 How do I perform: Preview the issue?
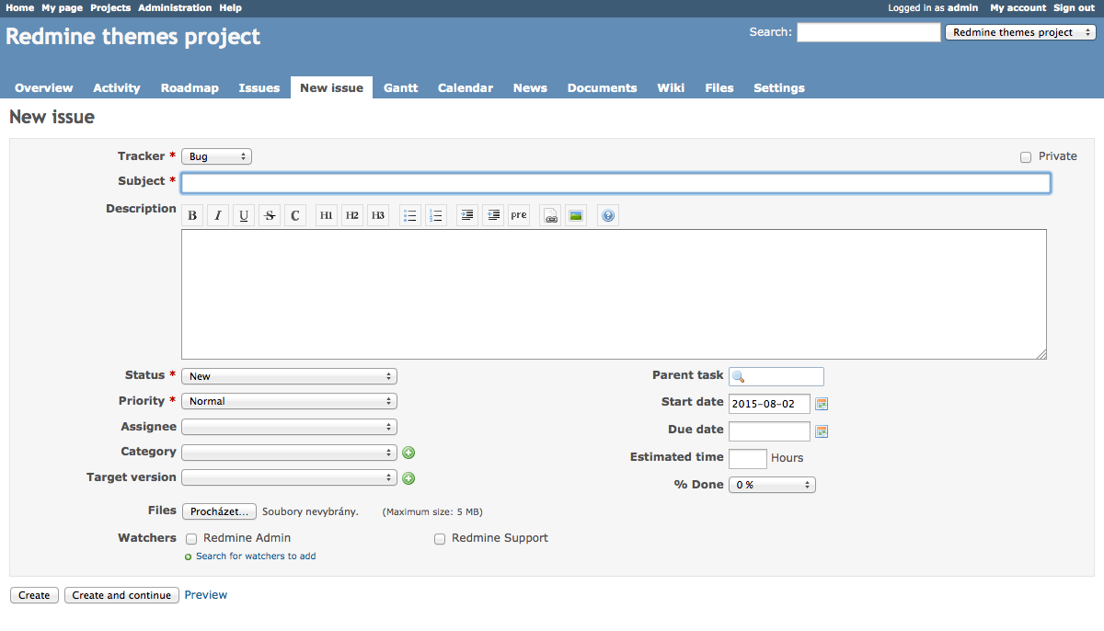click(x=206, y=595)
